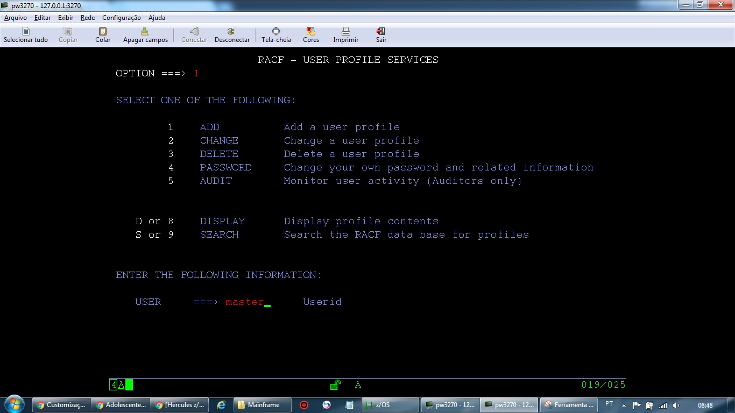Click the ADD option text

[x=210, y=127]
